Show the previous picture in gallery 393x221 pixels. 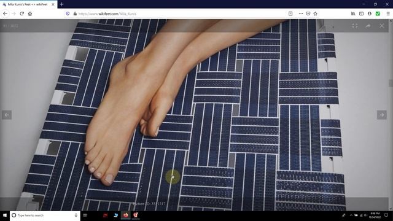coord(7,115)
